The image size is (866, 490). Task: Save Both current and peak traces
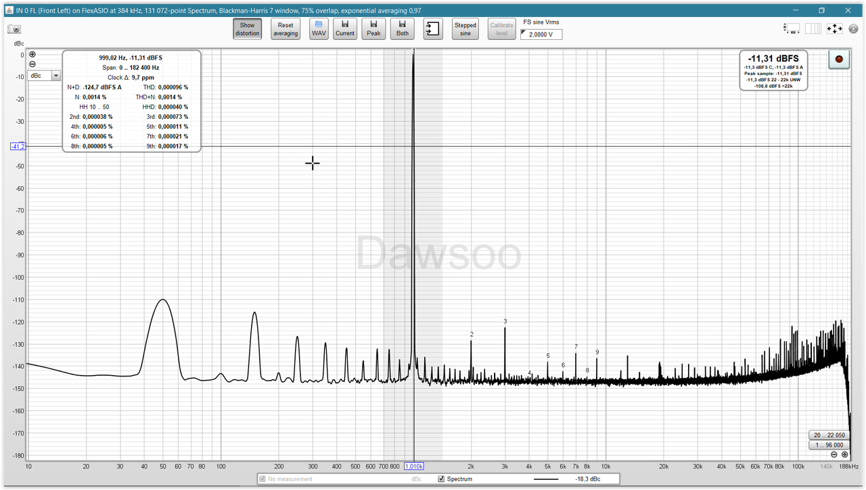402,28
